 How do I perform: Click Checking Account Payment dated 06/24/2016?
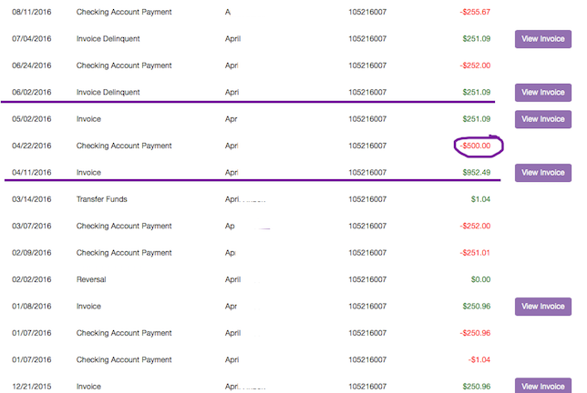point(124,65)
